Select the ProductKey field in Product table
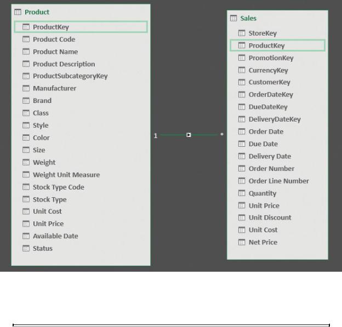 click(x=81, y=27)
